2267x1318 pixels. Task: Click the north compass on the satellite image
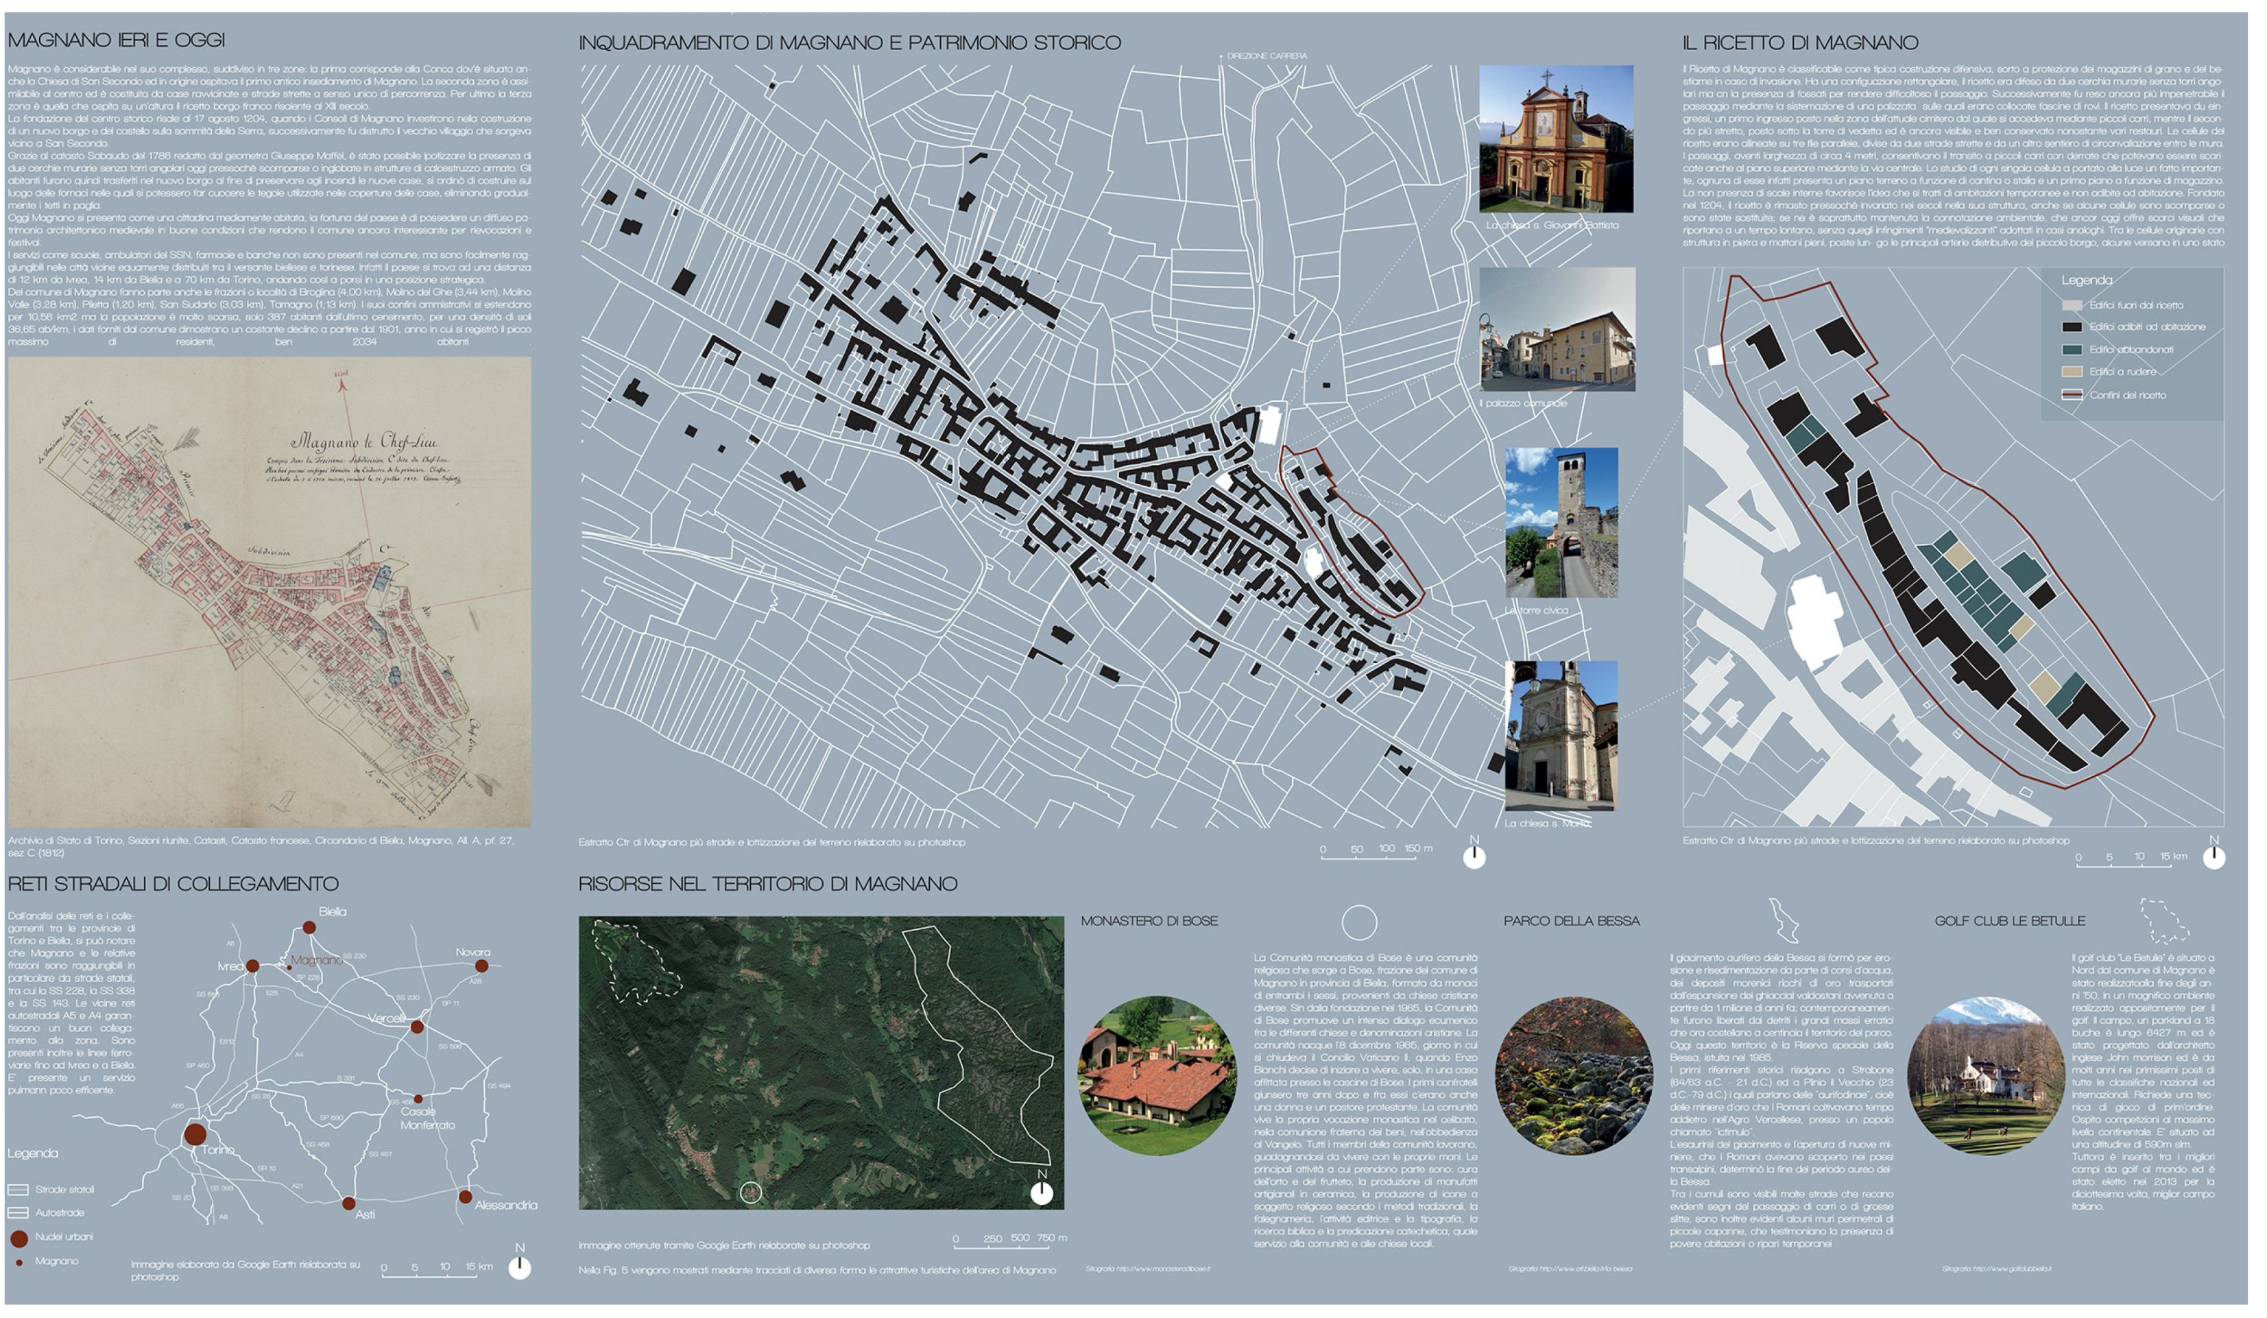1041,1193
